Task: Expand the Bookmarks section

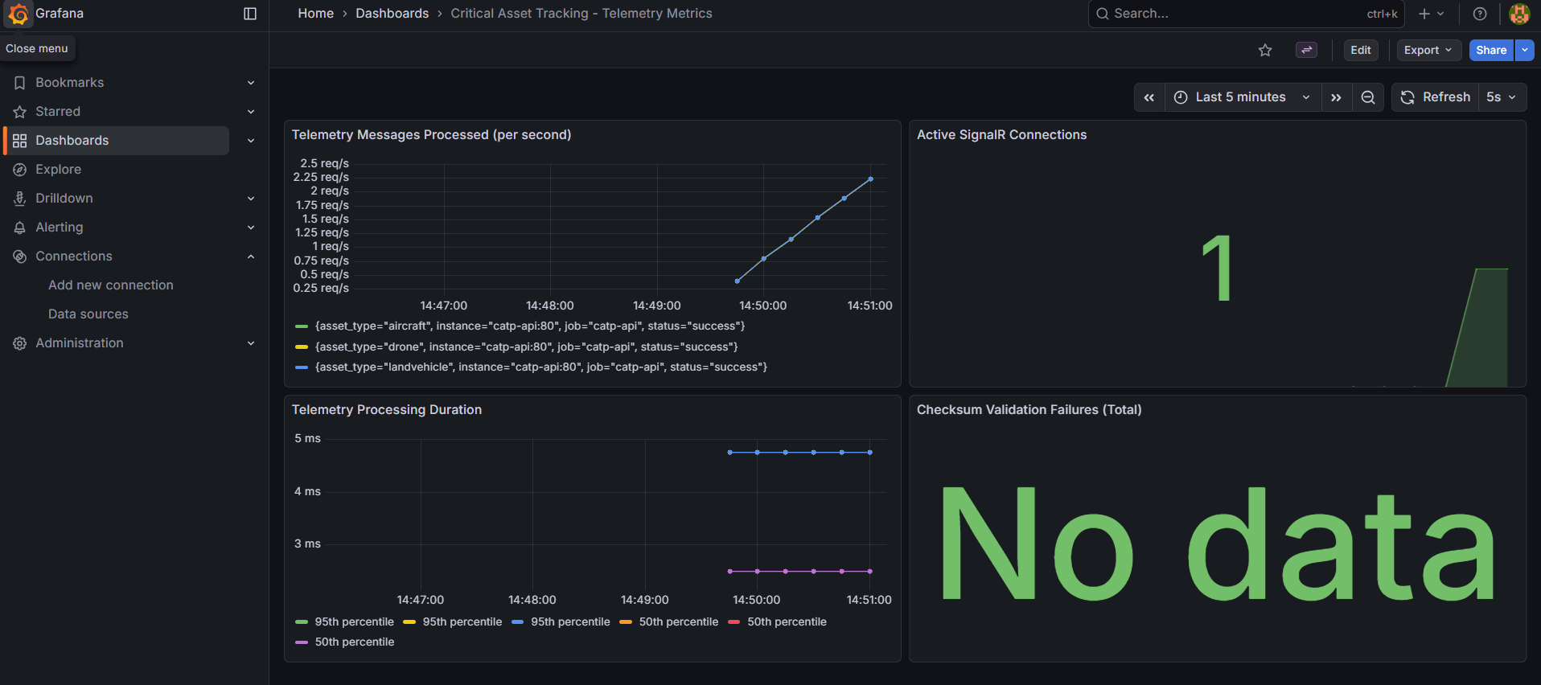Action: click(251, 83)
